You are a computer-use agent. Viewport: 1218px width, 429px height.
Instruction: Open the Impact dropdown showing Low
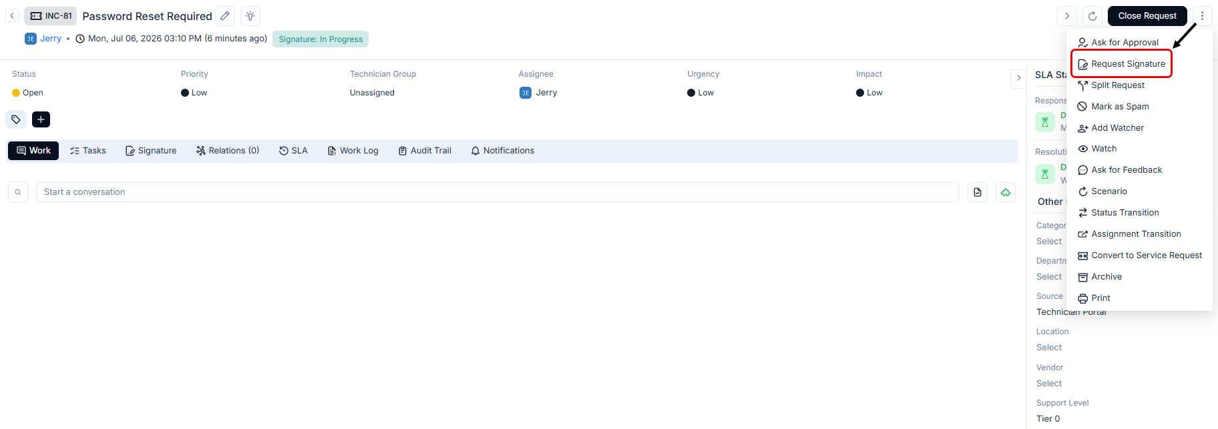pos(869,93)
